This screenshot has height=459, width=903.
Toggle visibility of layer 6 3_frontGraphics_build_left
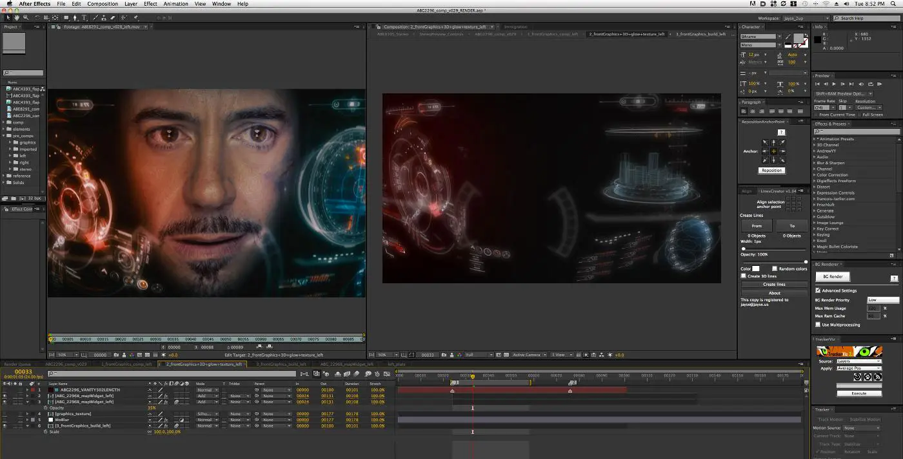[5, 426]
